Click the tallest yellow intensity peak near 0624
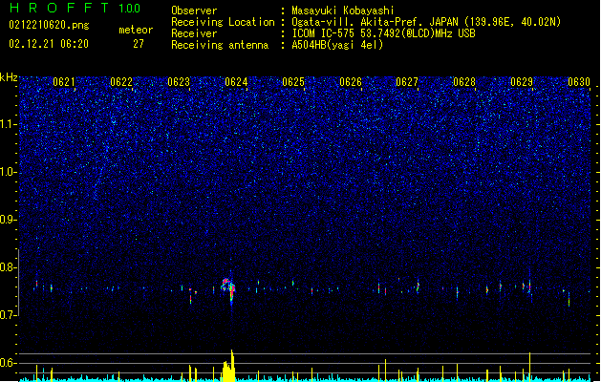601x382 pixels. click(232, 365)
